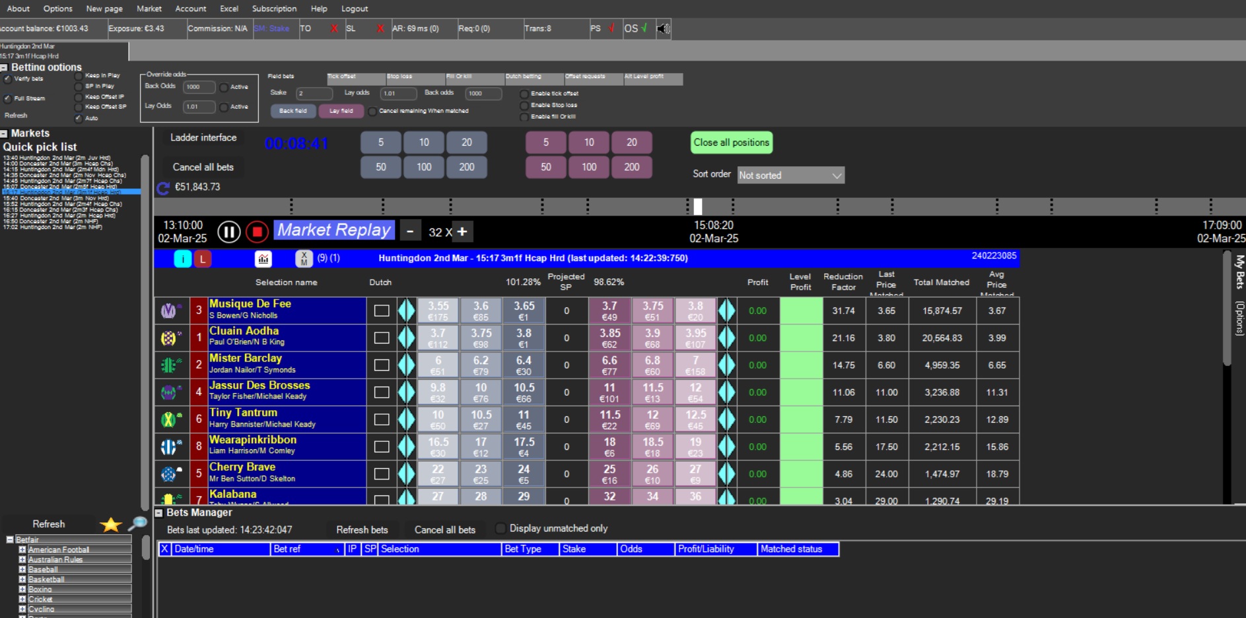
Task: Pause the market replay
Action: click(228, 232)
